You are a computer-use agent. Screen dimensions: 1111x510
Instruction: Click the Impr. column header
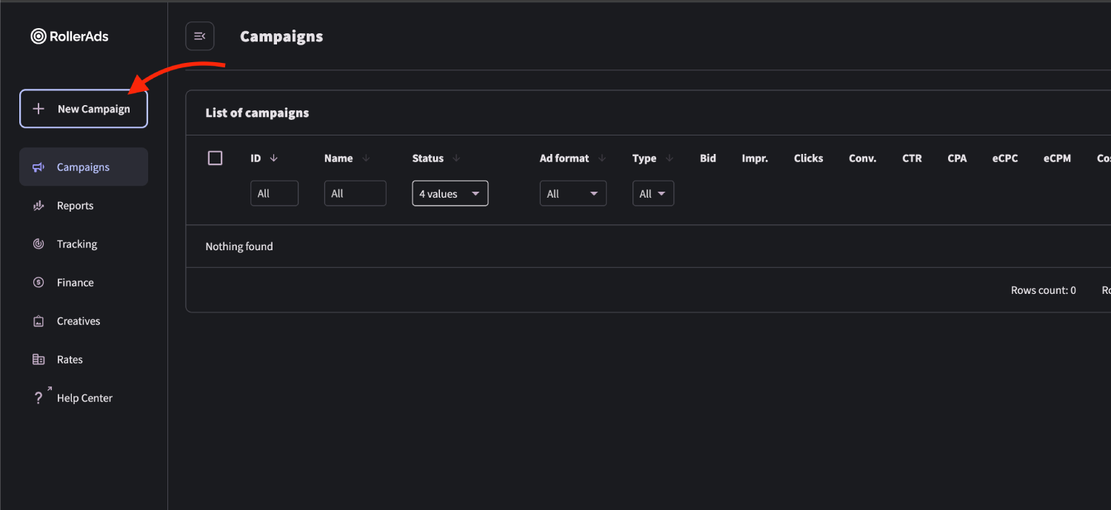pyautogui.click(x=755, y=158)
